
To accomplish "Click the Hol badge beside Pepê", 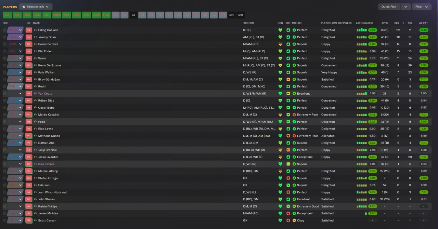I will point(29,122).
